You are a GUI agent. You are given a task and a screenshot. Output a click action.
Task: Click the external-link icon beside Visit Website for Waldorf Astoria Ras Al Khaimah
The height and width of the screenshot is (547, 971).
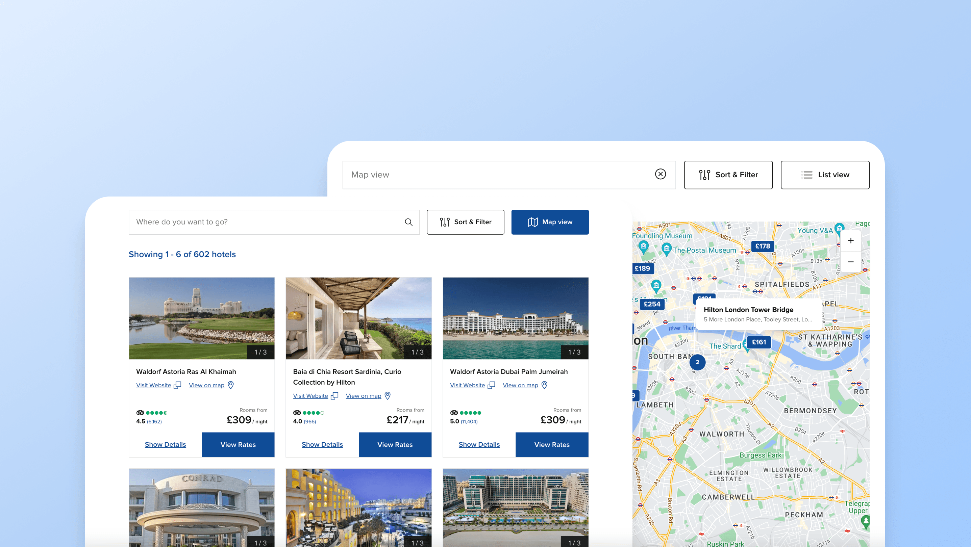(177, 385)
